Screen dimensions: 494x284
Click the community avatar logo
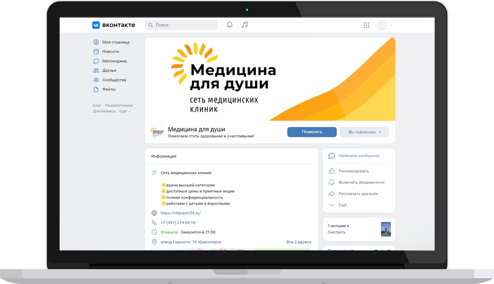[x=157, y=132]
